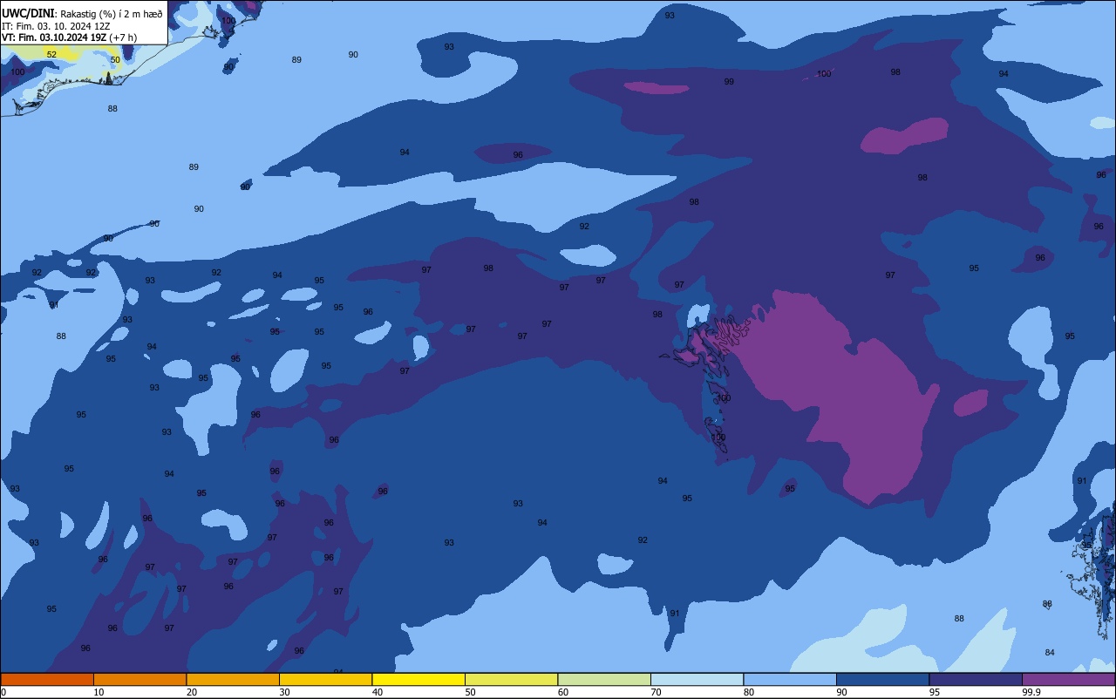The height and width of the screenshot is (699, 1116).
Task: Click the '84' humidity value on the map
Action: click(x=1050, y=653)
